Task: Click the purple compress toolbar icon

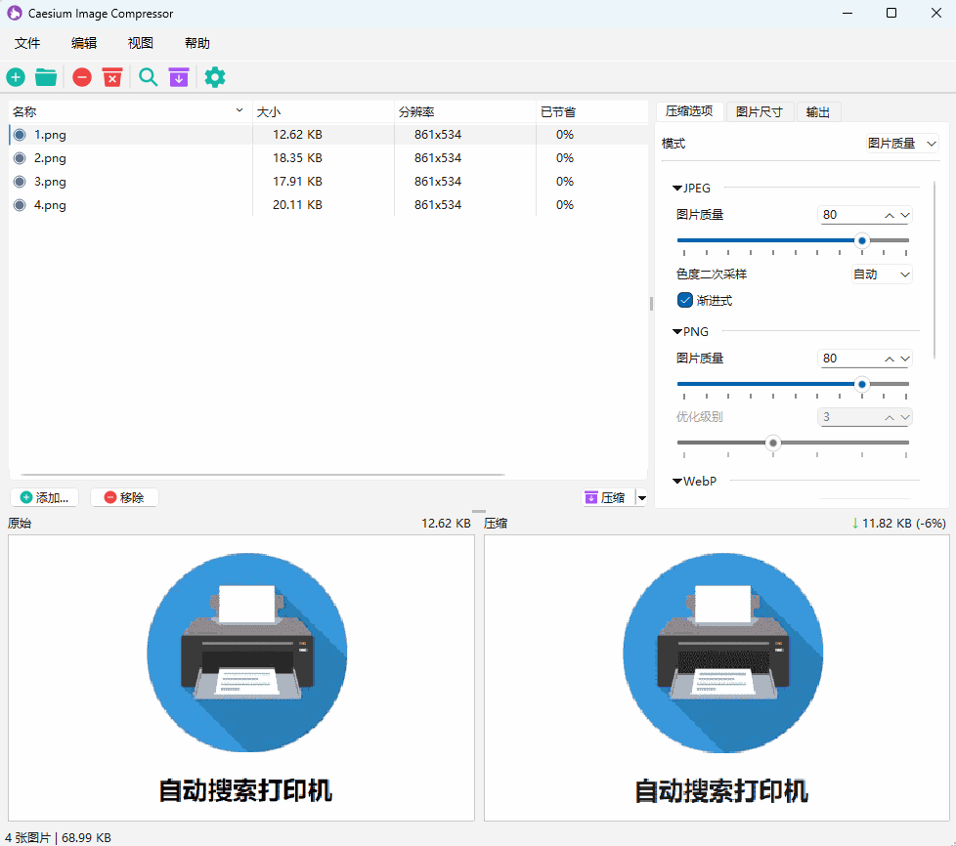Action: 178,76
